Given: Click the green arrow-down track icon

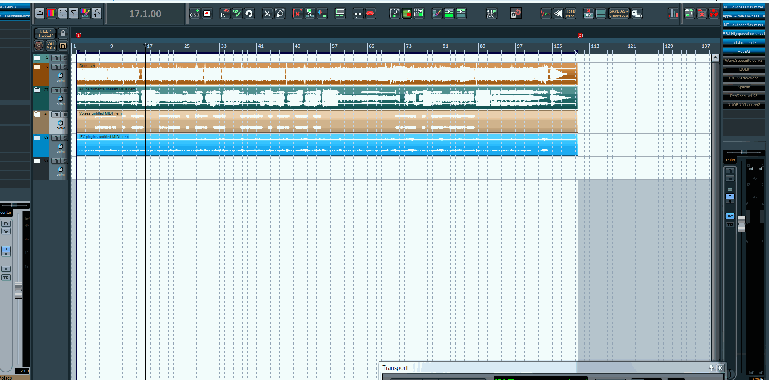Looking at the screenshot, I should [x=461, y=14].
